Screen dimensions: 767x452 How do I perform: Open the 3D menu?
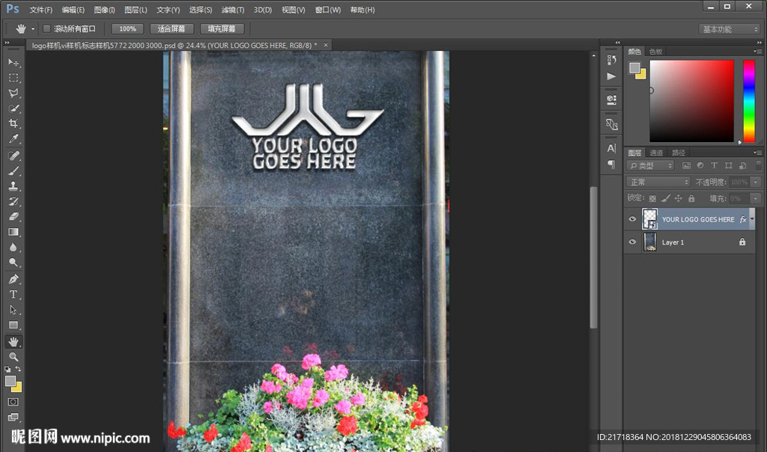pos(263,10)
